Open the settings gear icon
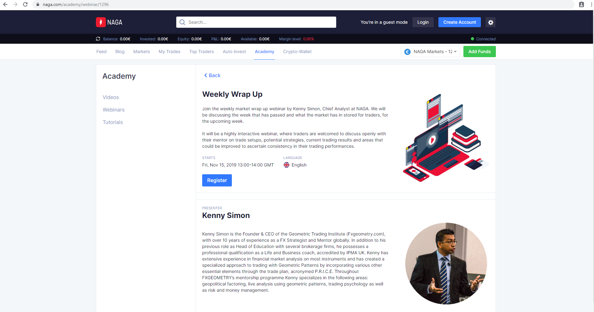Screen dimensions: 594x312 coord(491,22)
